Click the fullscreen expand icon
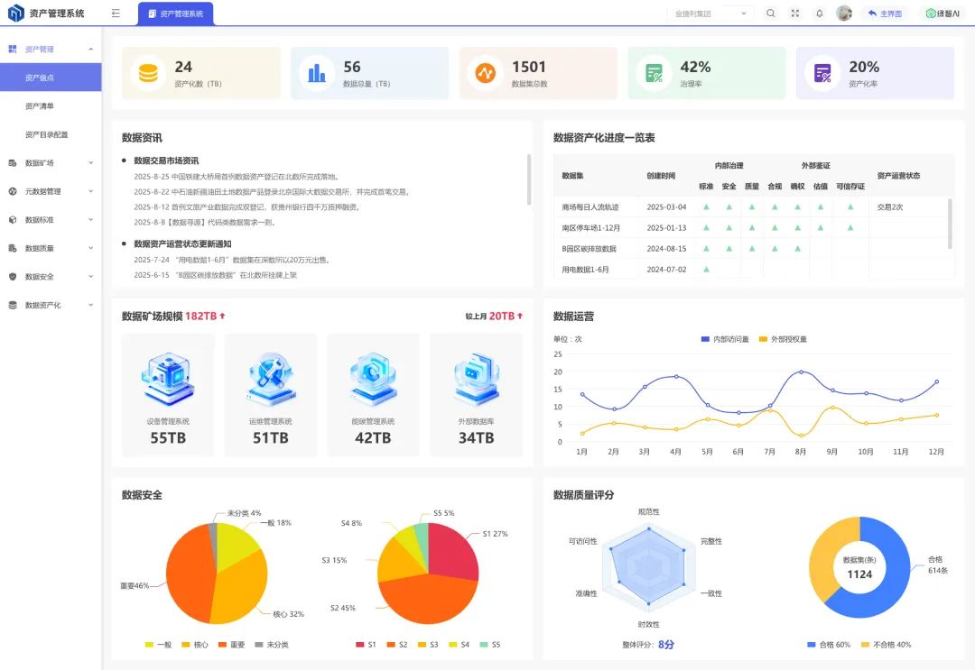 [794, 13]
